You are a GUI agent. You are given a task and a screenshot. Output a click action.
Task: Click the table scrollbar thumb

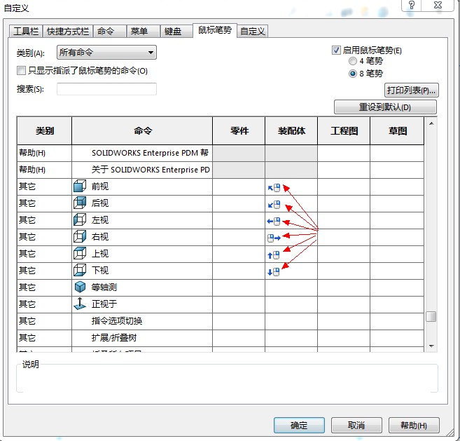[x=431, y=316]
